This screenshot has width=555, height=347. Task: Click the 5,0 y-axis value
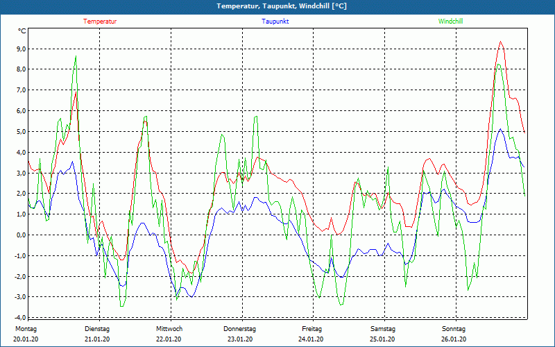pos(21,132)
